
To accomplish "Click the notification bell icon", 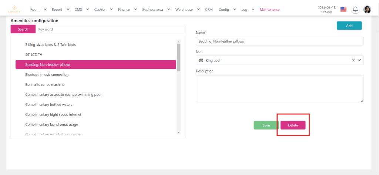I will 355,10.
